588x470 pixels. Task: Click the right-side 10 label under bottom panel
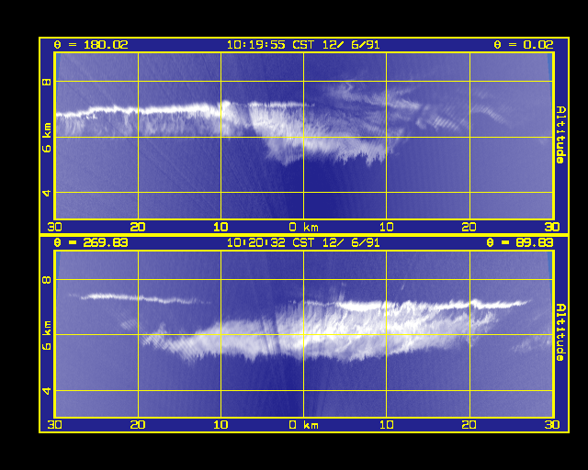tap(386, 425)
